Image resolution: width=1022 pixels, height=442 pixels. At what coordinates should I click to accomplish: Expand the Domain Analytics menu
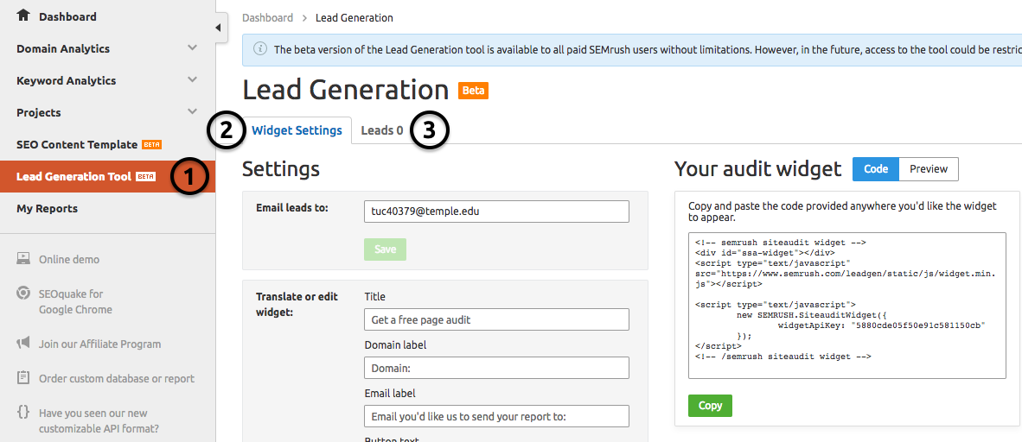pos(192,48)
